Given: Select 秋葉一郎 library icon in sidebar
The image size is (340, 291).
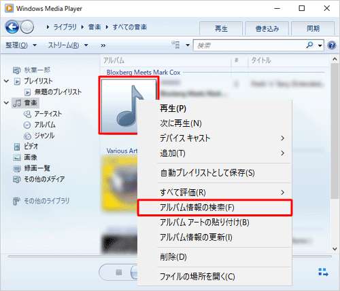Looking at the screenshot, I should click(16, 71).
